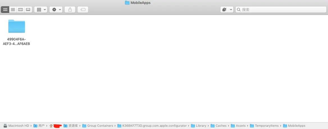The width and height of the screenshot is (328, 129).
Task: Switch to gallery view mode
Action: point(28,10)
